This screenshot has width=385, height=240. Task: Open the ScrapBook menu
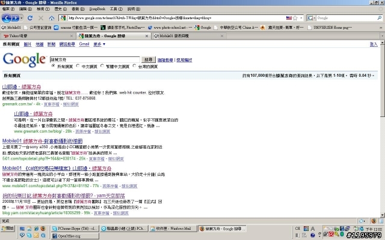[x=97, y=9]
